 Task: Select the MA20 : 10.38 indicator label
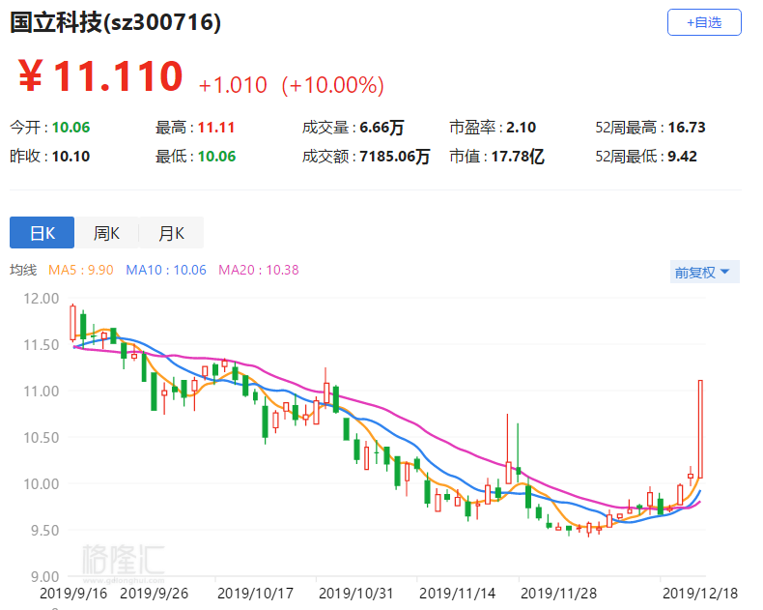coord(259,270)
